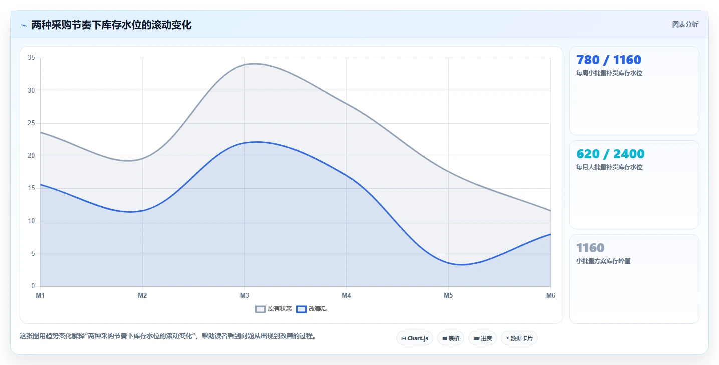This screenshot has width=719, height=365.
Task: Select the 数据卡片 tag pill
Action: pos(519,338)
